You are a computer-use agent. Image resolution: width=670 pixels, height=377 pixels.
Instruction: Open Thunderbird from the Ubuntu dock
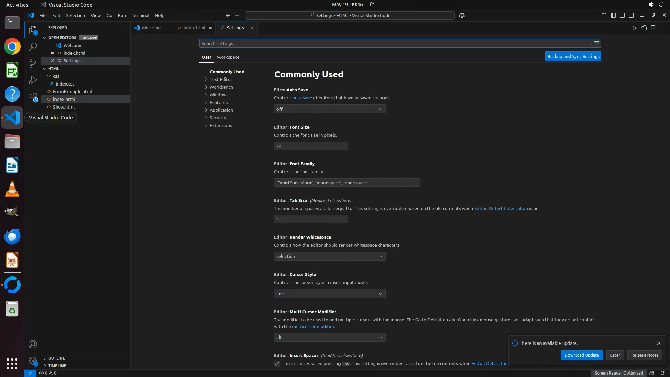pyautogui.click(x=12, y=237)
